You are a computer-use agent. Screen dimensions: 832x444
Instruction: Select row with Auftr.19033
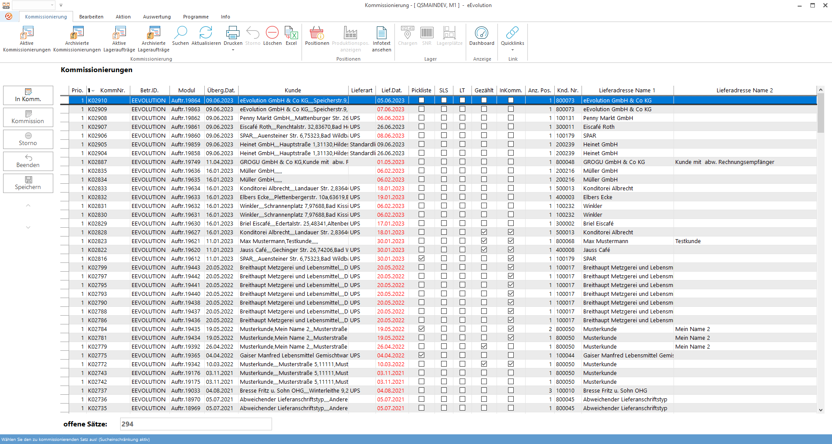click(438, 390)
